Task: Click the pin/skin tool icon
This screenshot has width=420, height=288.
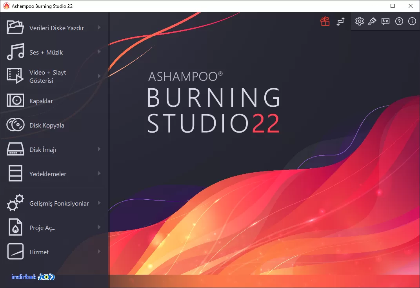Action: tap(372, 21)
